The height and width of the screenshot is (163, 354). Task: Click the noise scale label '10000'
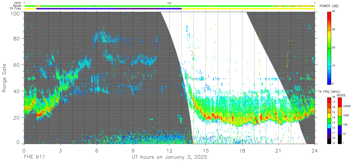tap(347, 106)
